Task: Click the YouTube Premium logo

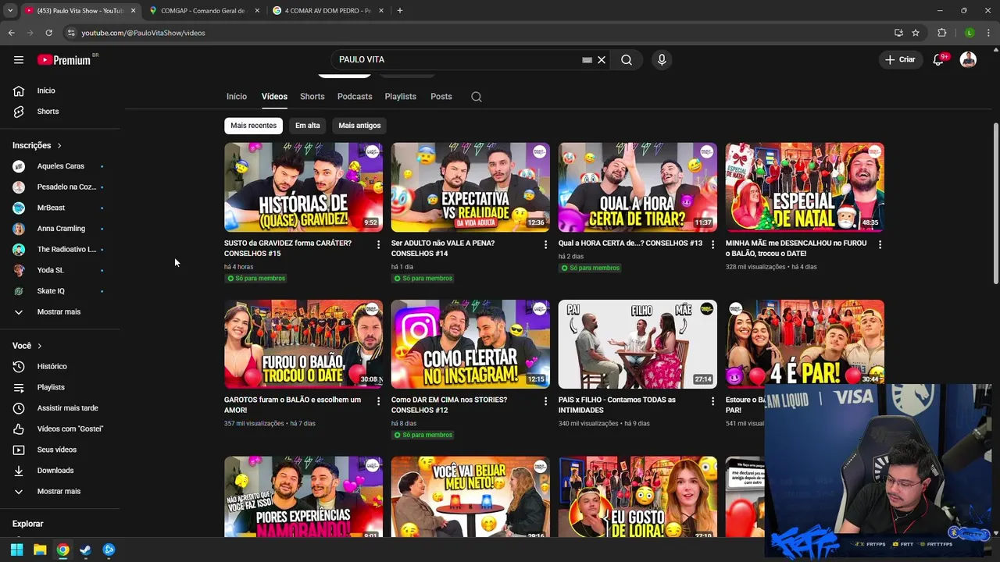Action: point(64,59)
